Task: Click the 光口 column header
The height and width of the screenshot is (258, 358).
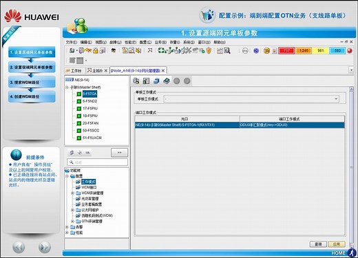Action: (187, 119)
